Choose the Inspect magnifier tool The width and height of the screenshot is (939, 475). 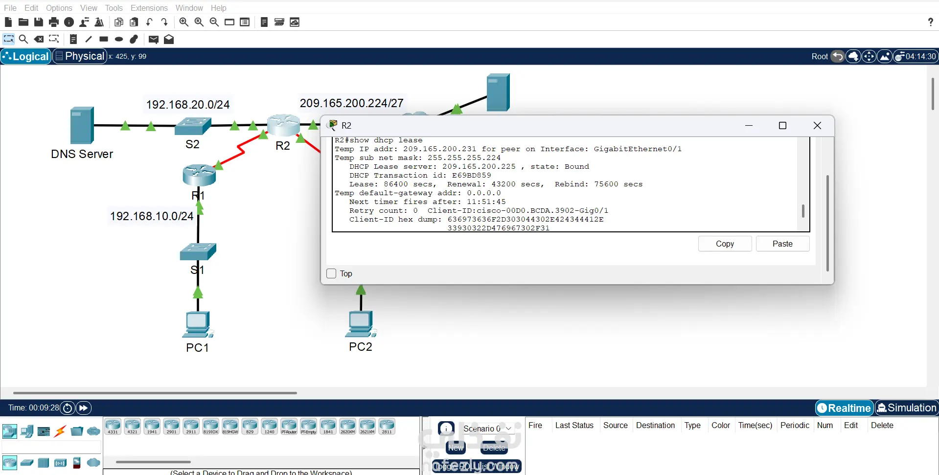[x=23, y=39]
